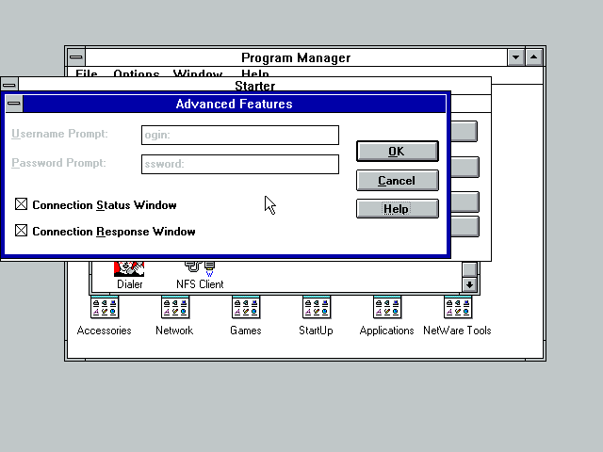Toggle the Connection Status Window checkbox

tap(22, 204)
